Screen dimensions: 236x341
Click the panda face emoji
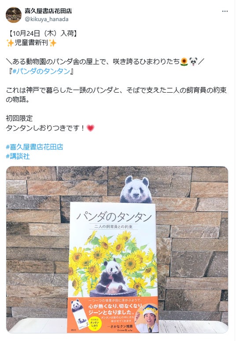point(193,62)
